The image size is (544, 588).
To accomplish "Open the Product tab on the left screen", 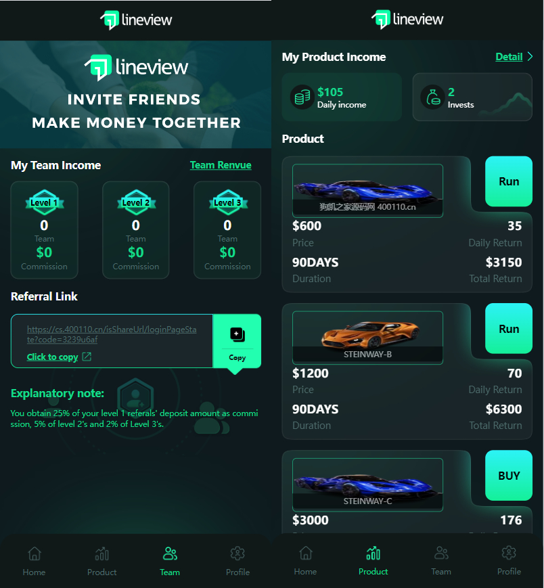I will [x=102, y=561].
